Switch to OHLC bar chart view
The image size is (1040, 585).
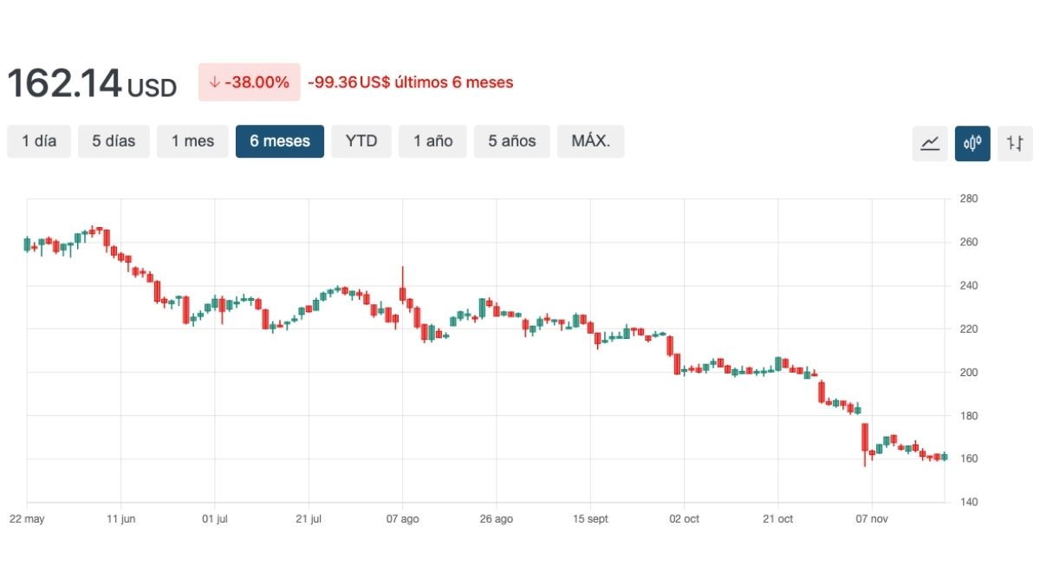tap(1015, 143)
